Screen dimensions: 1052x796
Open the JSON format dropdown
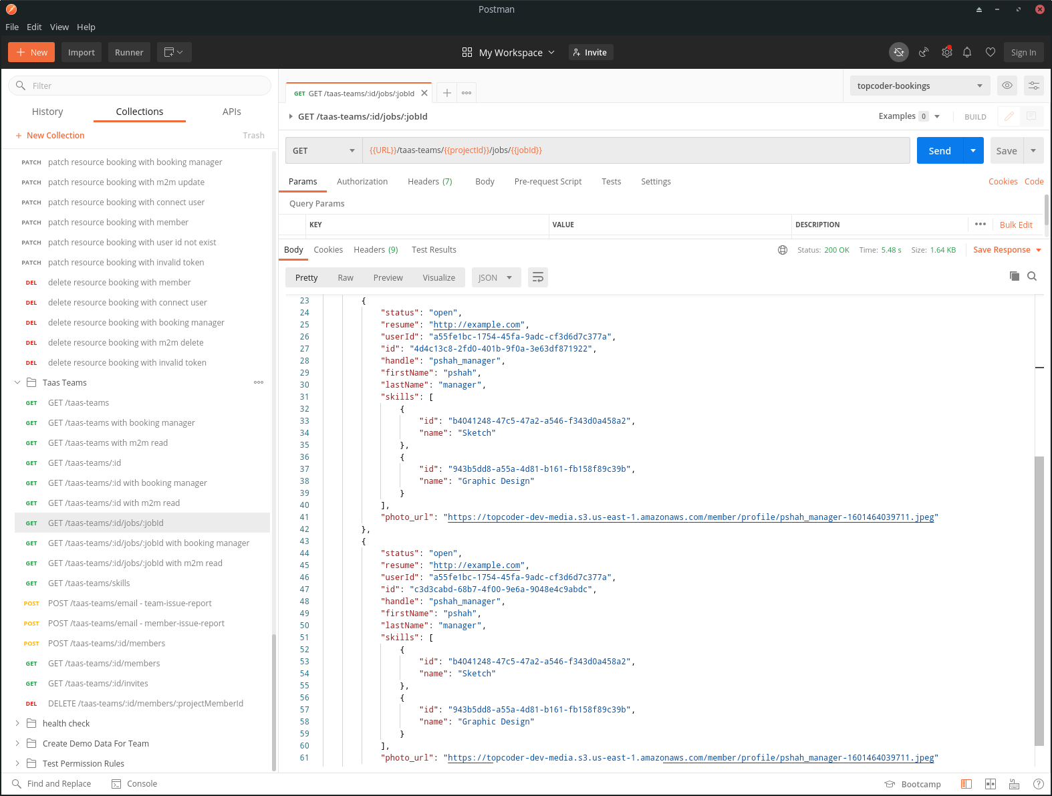click(496, 277)
